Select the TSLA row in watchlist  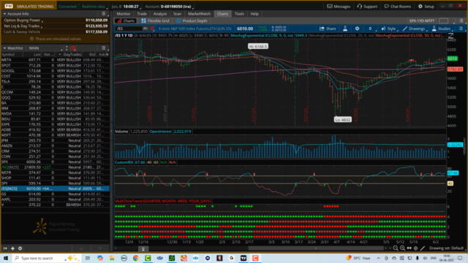click(56, 81)
